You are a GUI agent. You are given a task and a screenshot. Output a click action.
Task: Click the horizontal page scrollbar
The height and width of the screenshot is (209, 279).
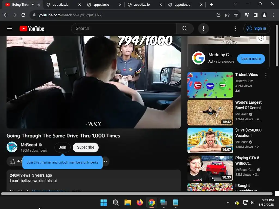click(x=137, y=194)
